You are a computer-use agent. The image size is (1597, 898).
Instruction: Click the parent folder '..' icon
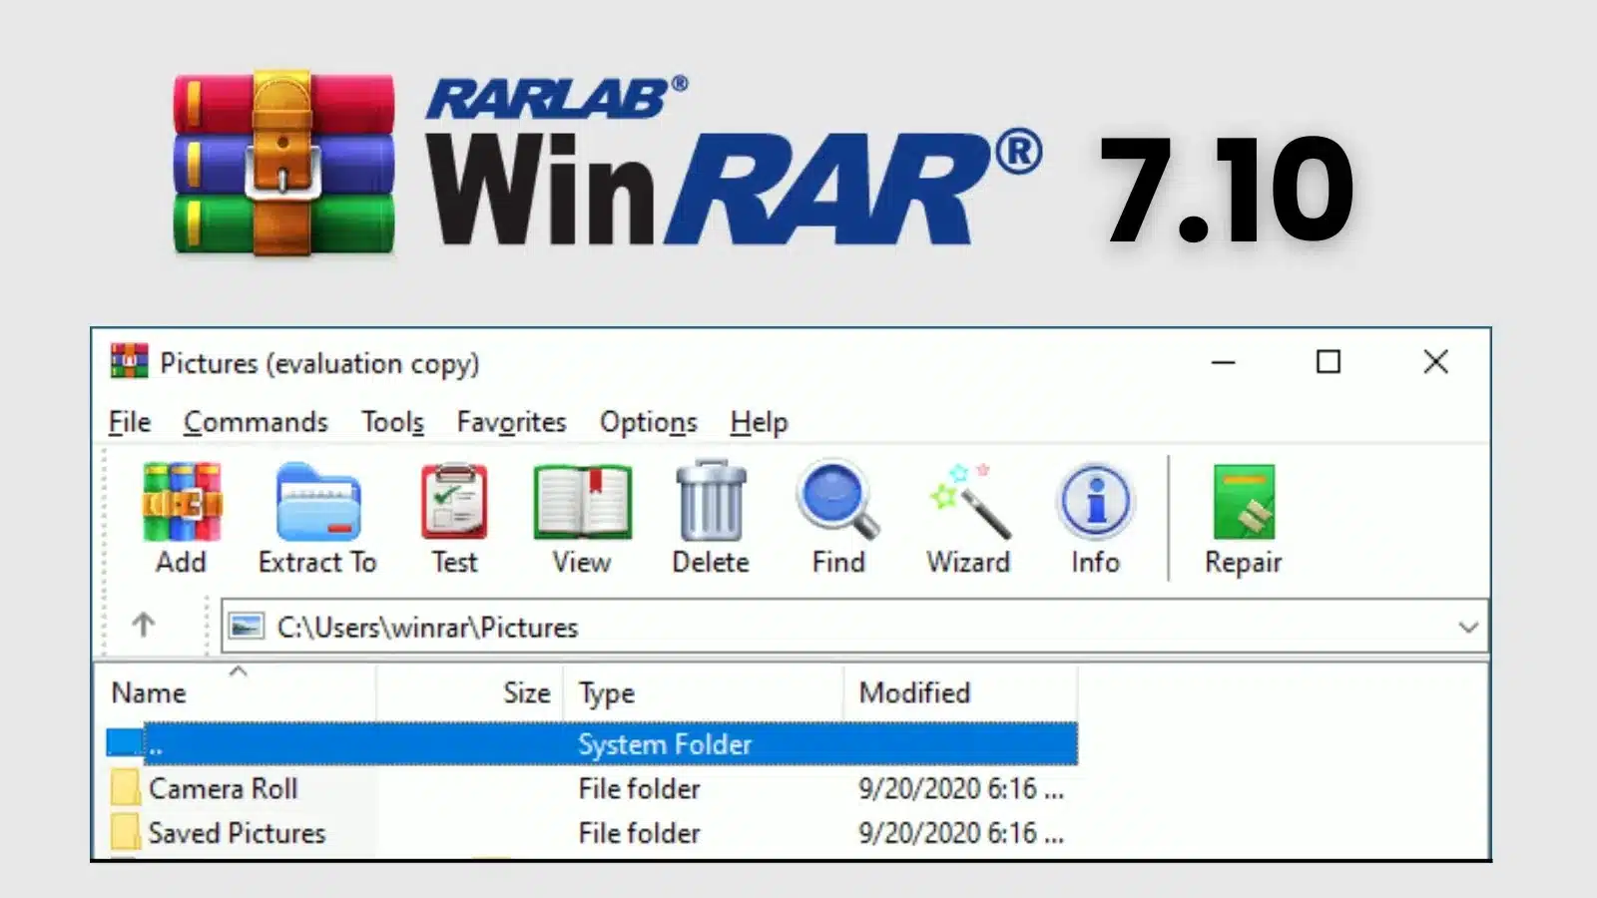coord(125,743)
